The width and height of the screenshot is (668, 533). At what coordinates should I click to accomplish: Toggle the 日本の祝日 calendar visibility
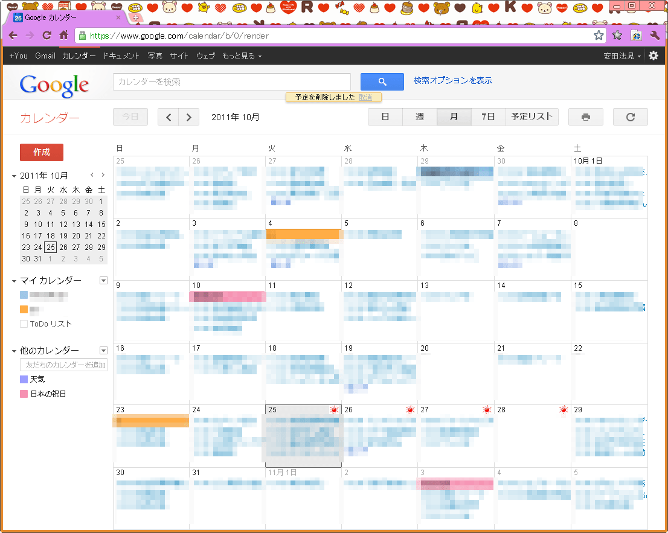point(24,394)
